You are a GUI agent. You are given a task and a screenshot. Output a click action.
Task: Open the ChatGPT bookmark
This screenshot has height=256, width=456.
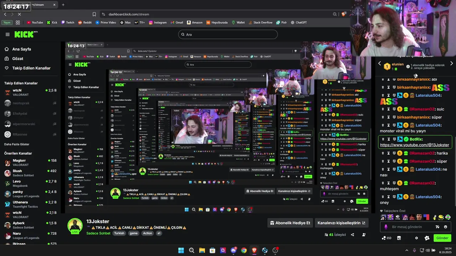point(299,22)
